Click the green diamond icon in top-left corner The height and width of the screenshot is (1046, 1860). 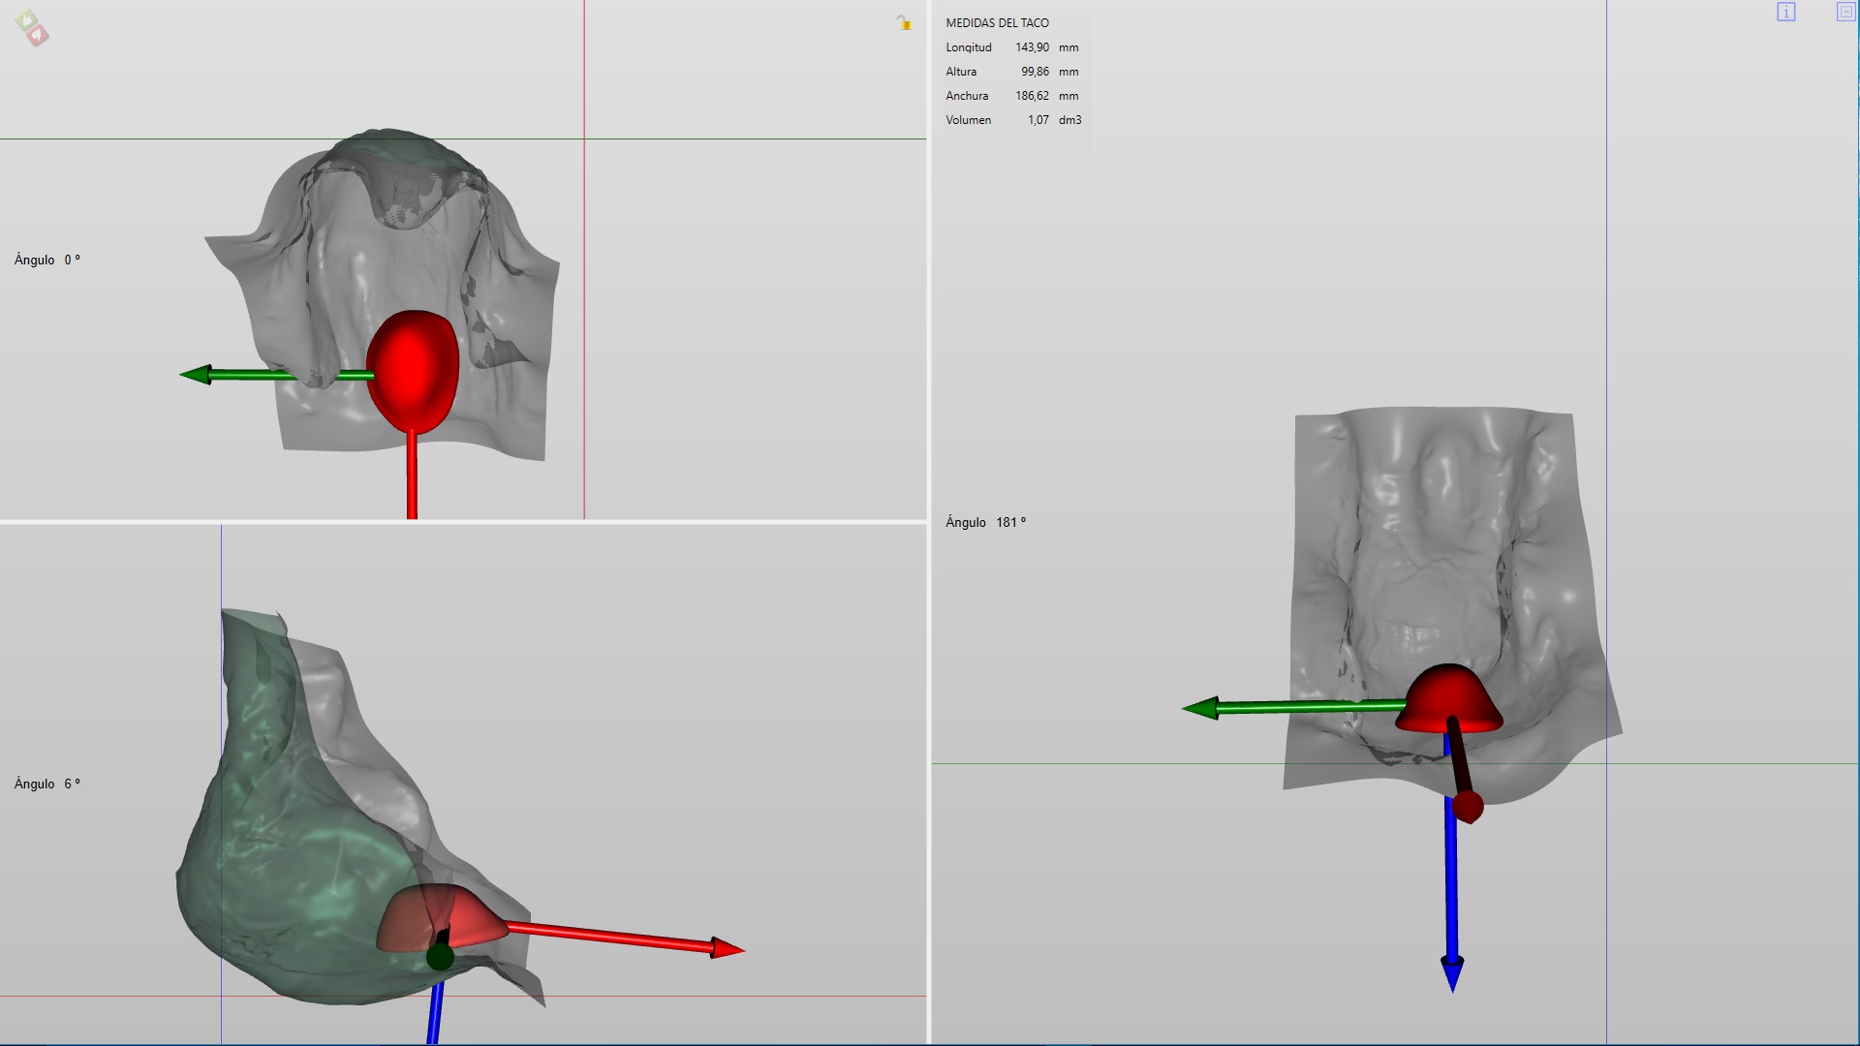coord(27,19)
